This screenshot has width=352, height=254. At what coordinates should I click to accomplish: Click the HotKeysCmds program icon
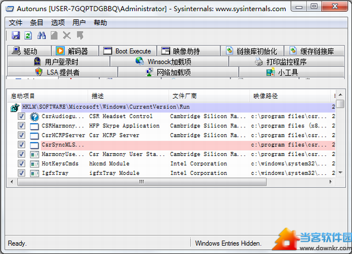point(35,164)
